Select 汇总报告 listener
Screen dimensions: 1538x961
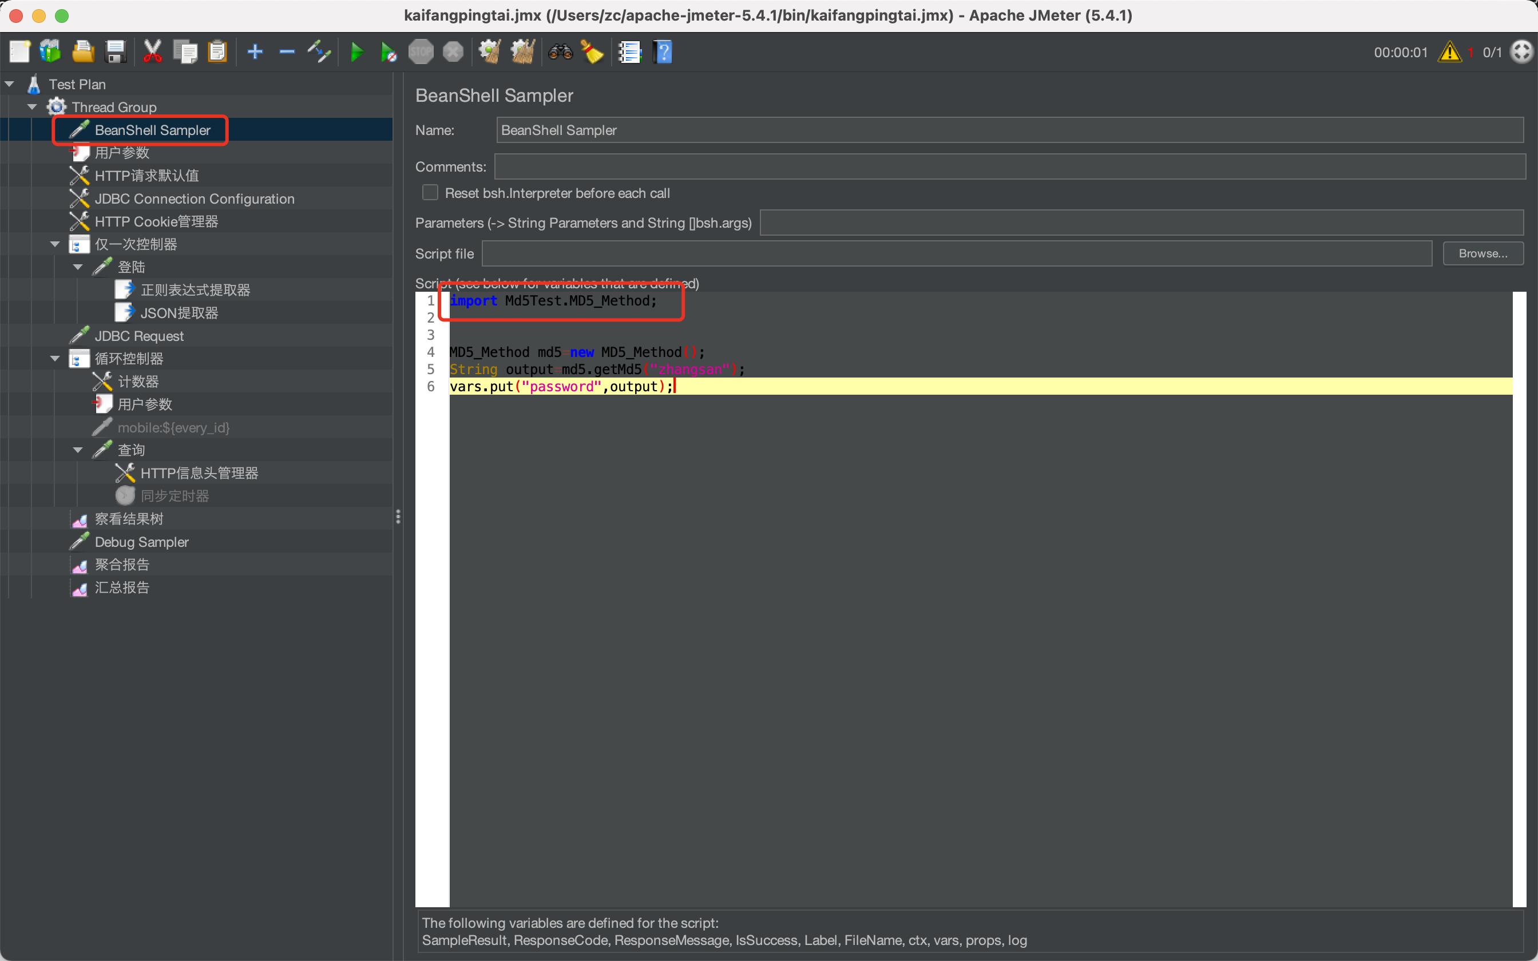122,587
